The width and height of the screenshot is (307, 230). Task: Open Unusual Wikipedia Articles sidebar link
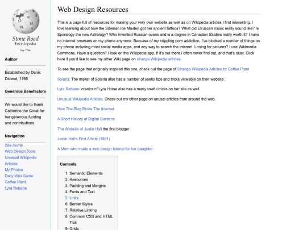tap(20, 161)
